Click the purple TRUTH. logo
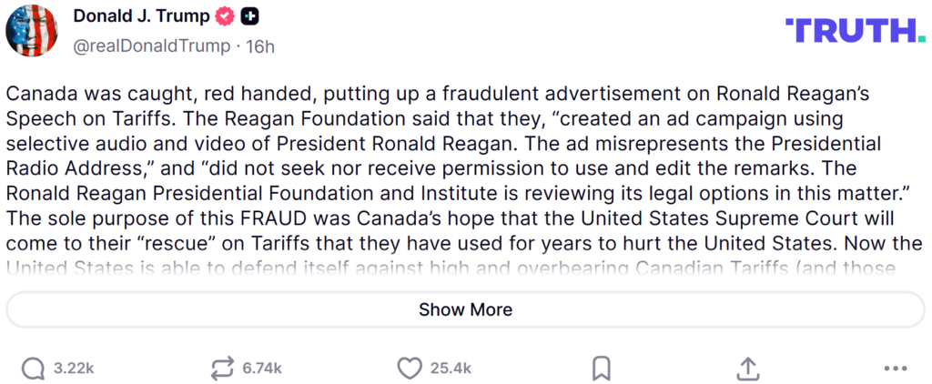932x384 pixels. [856, 30]
